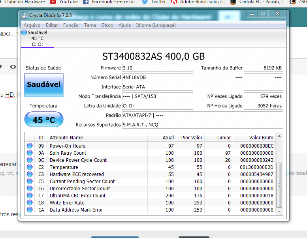Open the Disco menu
The width and height of the screenshot is (307, 238).
tap(107, 25)
